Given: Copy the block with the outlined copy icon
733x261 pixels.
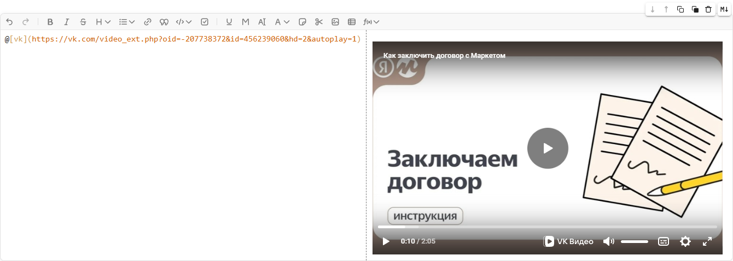Looking at the screenshot, I should click(680, 9).
